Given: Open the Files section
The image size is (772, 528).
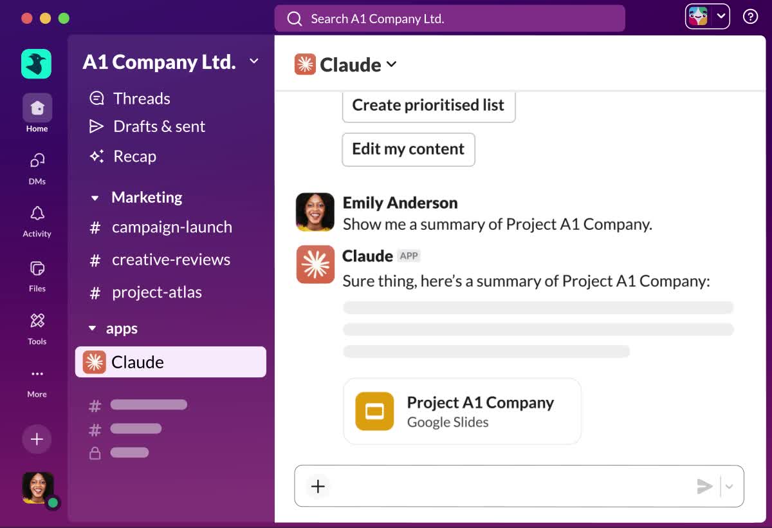Looking at the screenshot, I should pyautogui.click(x=37, y=269).
